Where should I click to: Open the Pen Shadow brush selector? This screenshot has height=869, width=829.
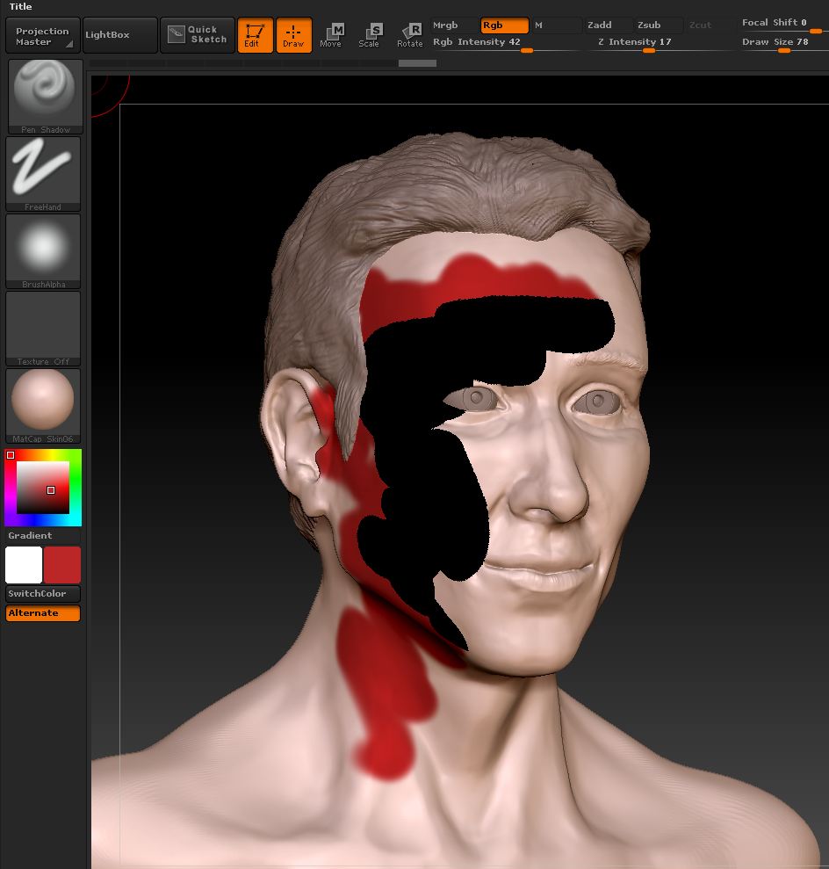46,97
